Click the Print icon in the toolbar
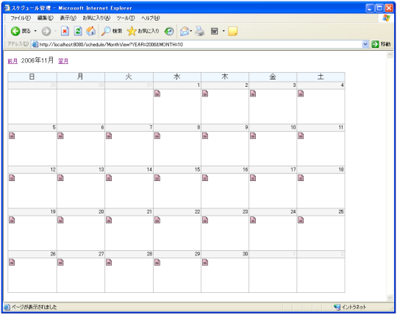 pyautogui.click(x=200, y=31)
